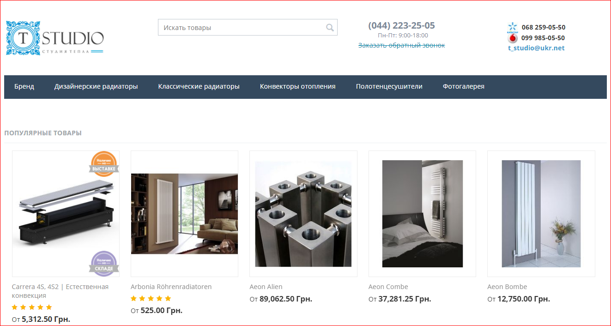Click the T Studio logo
Image resolution: width=611 pixels, height=326 pixels.
55,38
